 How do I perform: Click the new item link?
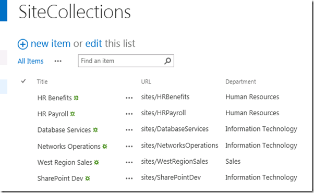pyautogui.click(x=51, y=43)
